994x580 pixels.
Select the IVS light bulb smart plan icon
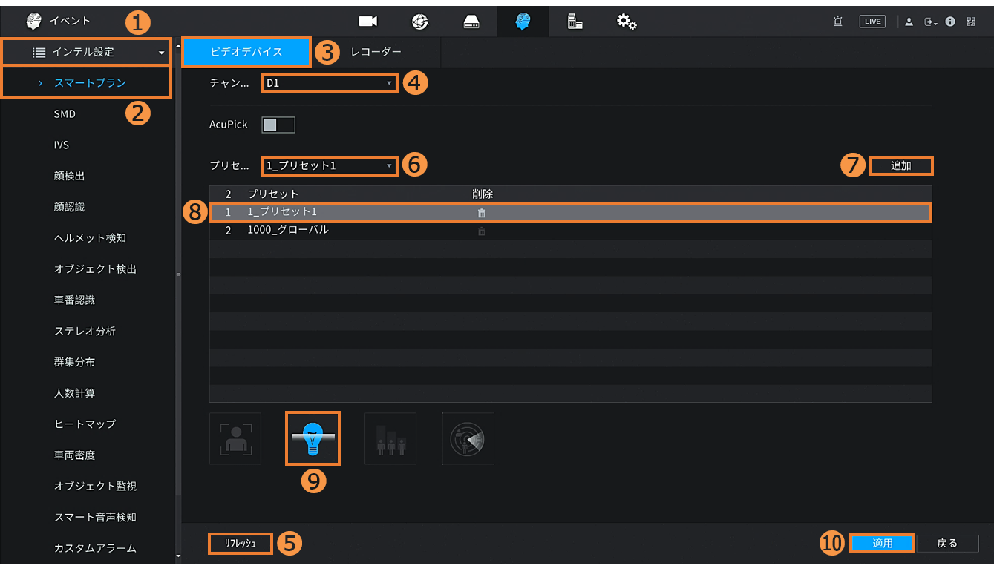(x=313, y=438)
